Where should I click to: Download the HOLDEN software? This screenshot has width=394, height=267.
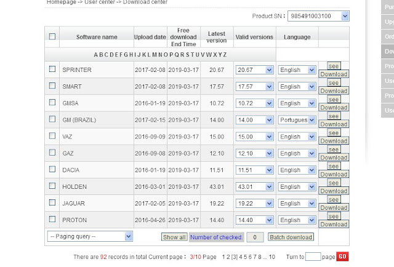[x=334, y=191]
